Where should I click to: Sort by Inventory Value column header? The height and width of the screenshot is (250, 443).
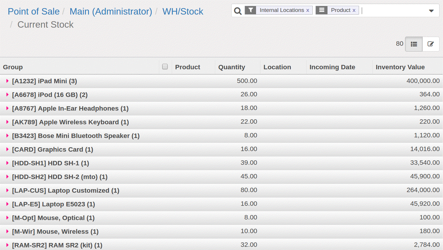coord(400,67)
